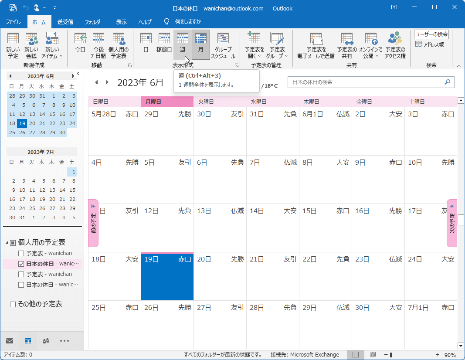465x360 pixels.
Task: Open the 送受信 ribbon tab
Action: click(65, 22)
